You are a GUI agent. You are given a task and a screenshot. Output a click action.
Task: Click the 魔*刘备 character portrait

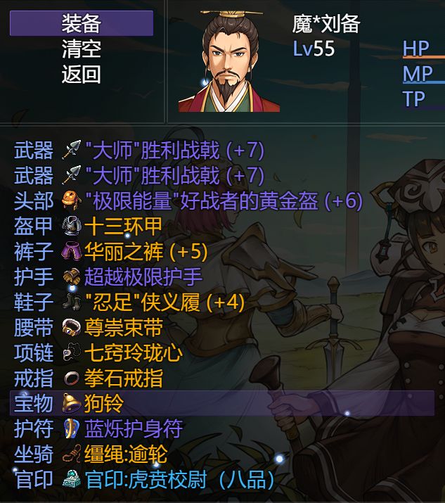(x=229, y=61)
